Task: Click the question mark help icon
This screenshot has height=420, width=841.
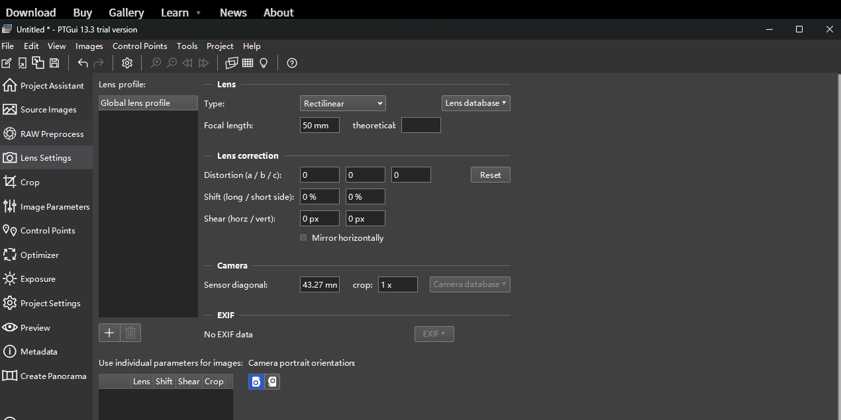Action: point(292,63)
